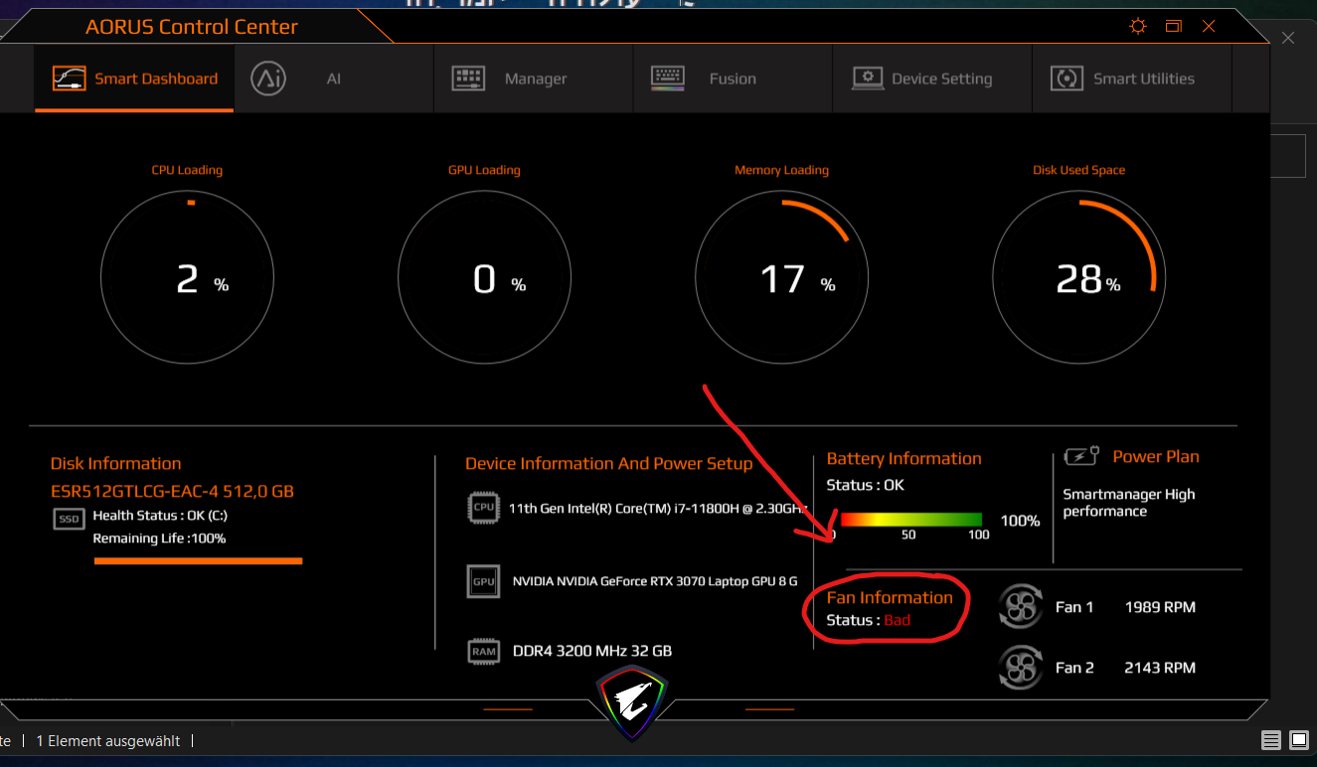Click Health Status : OK (C:) text
Viewport: 1317px width, 767px height.
[160, 516]
